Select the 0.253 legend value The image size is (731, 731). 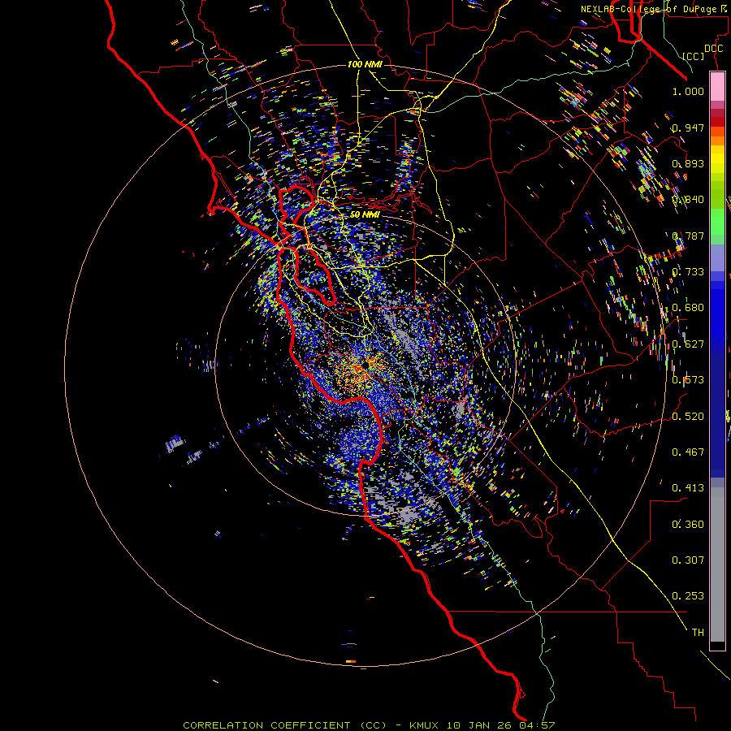tap(688, 596)
